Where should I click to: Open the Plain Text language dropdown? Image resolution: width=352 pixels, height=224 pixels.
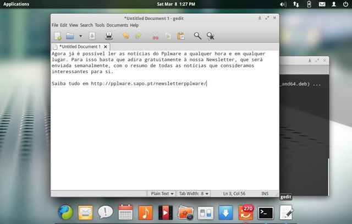click(x=162, y=194)
